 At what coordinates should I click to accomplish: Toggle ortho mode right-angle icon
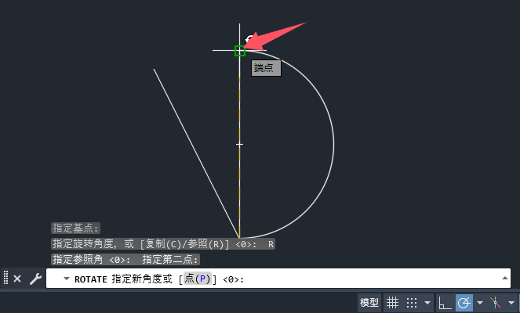[445, 302]
